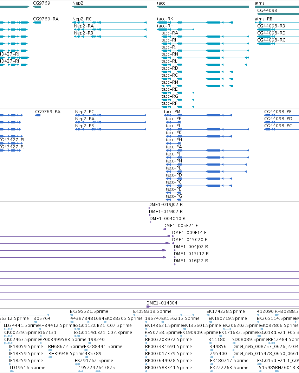Click transcript tacc-RD
The image size is (299, 373).
pyautogui.click(x=170, y=68)
